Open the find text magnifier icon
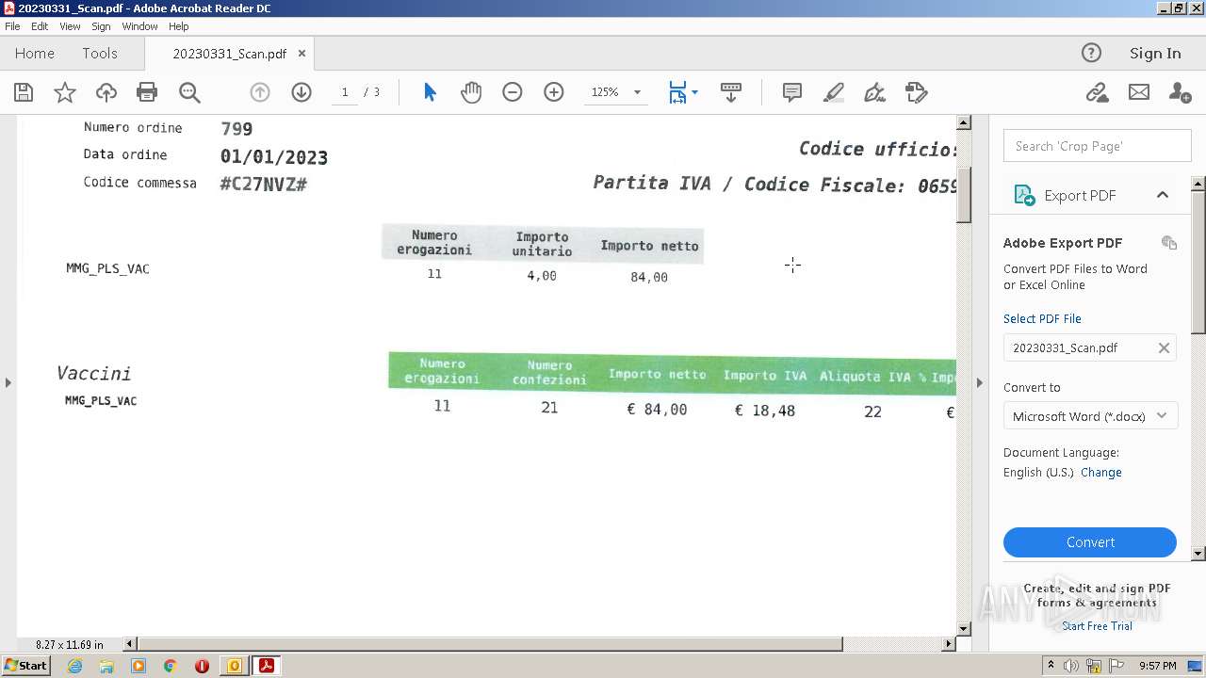The width and height of the screenshot is (1206, 678). (x=189, y=92)
